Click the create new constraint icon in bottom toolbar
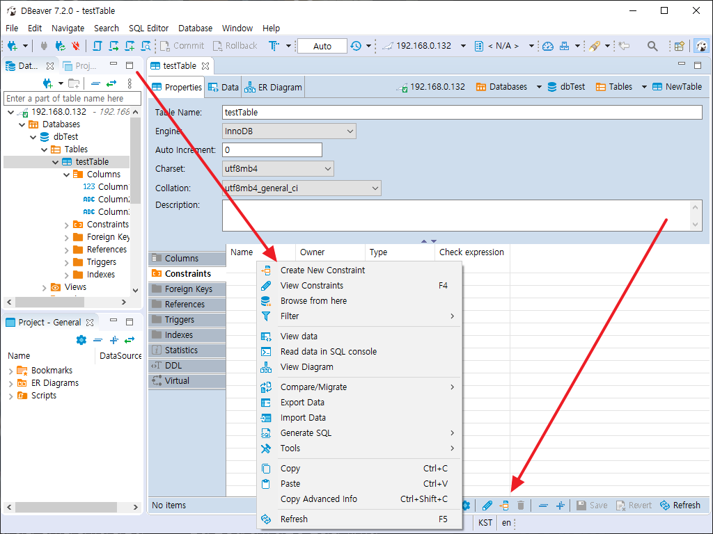Viewport: 713px width, 534px height. pos(505,505)
